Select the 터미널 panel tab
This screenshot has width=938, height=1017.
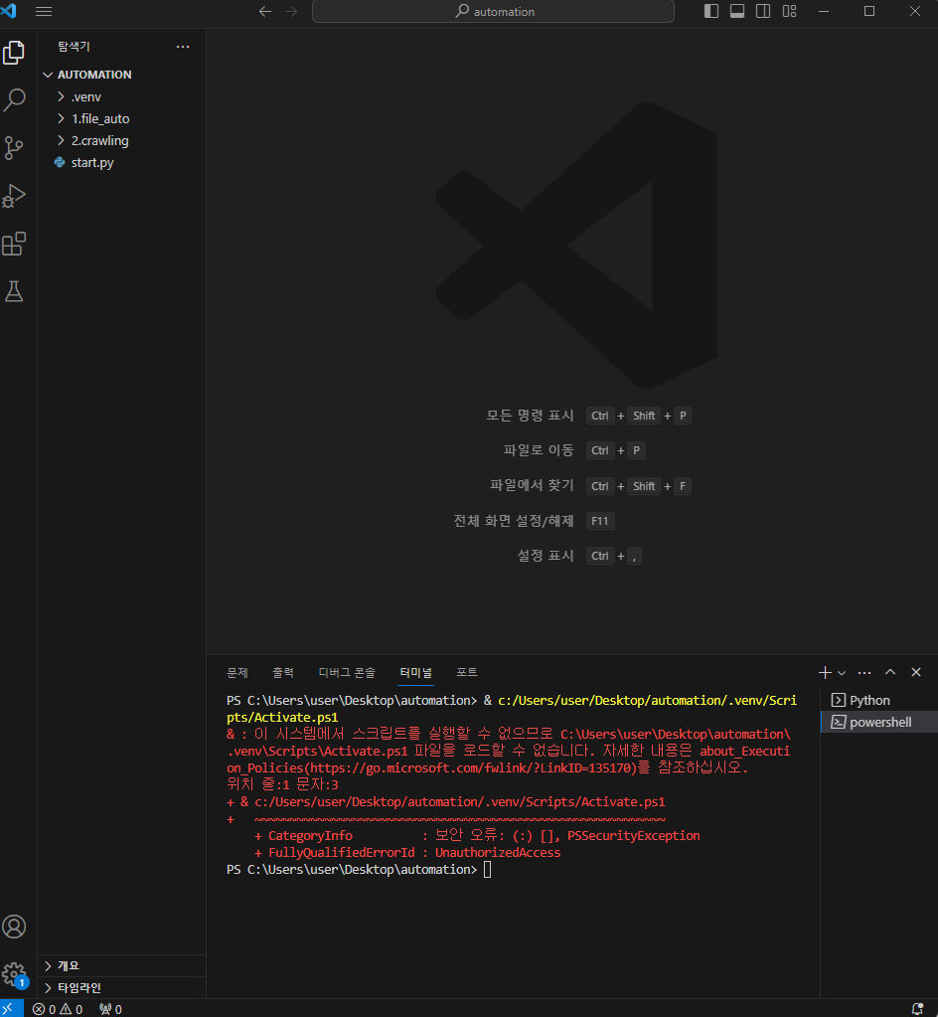click(415, 673)
